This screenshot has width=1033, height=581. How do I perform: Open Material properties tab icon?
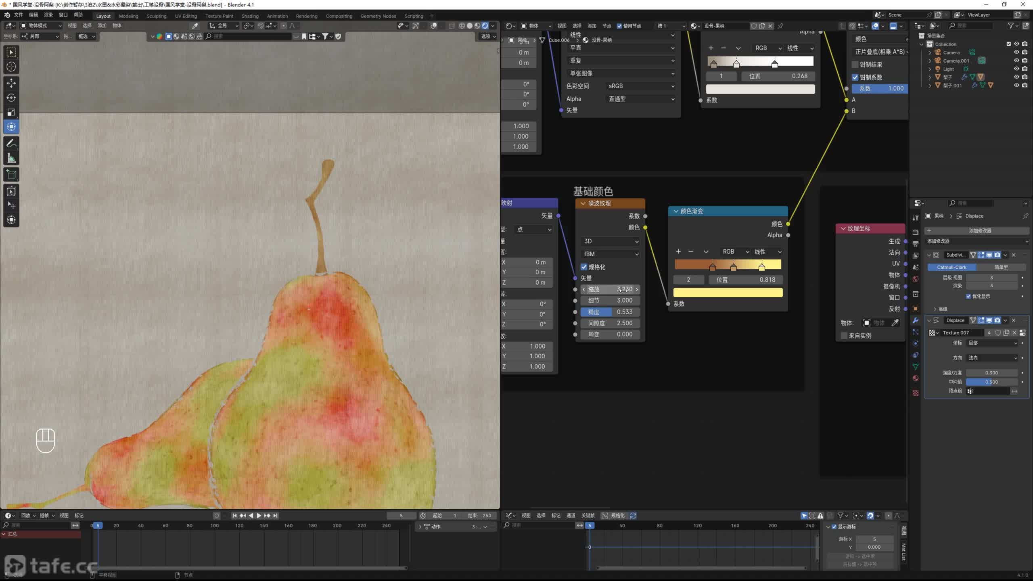916,378
